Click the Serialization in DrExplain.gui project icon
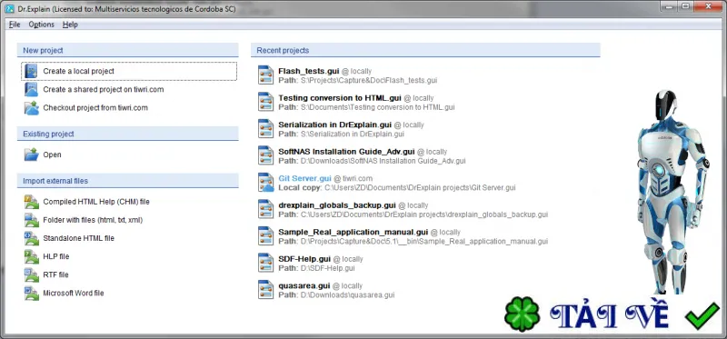This screenshot has height=339, width=727. point(266,129)
